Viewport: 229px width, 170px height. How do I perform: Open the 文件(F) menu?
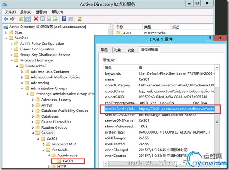point(10,12)
